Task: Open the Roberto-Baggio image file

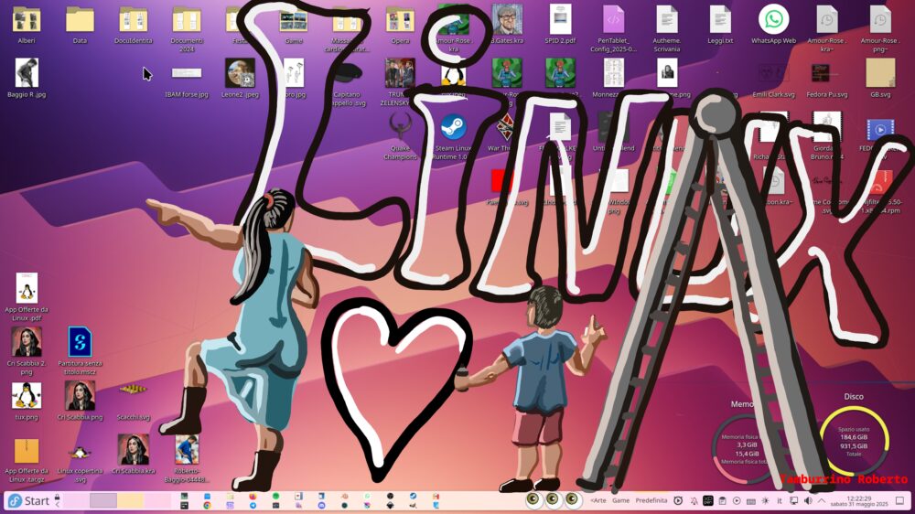Action: 187,458
